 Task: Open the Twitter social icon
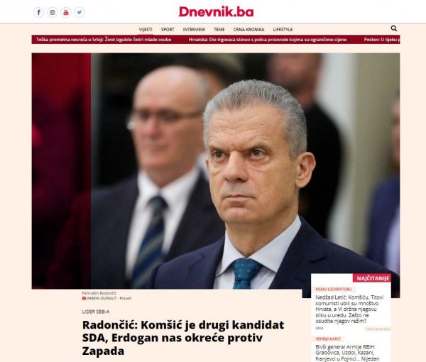(80, 12)
